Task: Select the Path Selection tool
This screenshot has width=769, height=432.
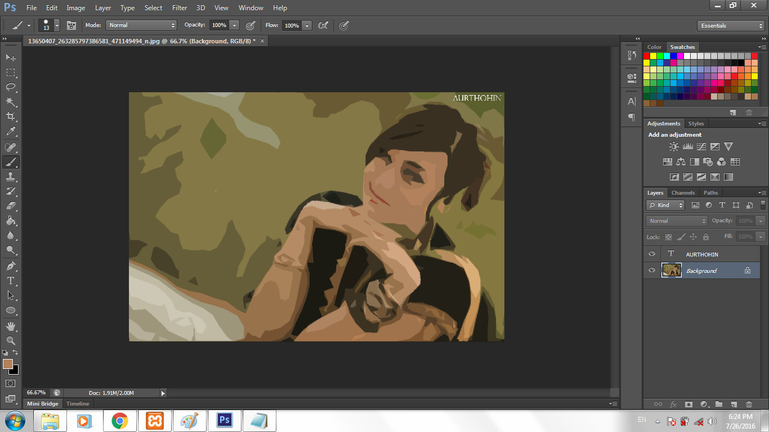Action: tap(11, 295)
